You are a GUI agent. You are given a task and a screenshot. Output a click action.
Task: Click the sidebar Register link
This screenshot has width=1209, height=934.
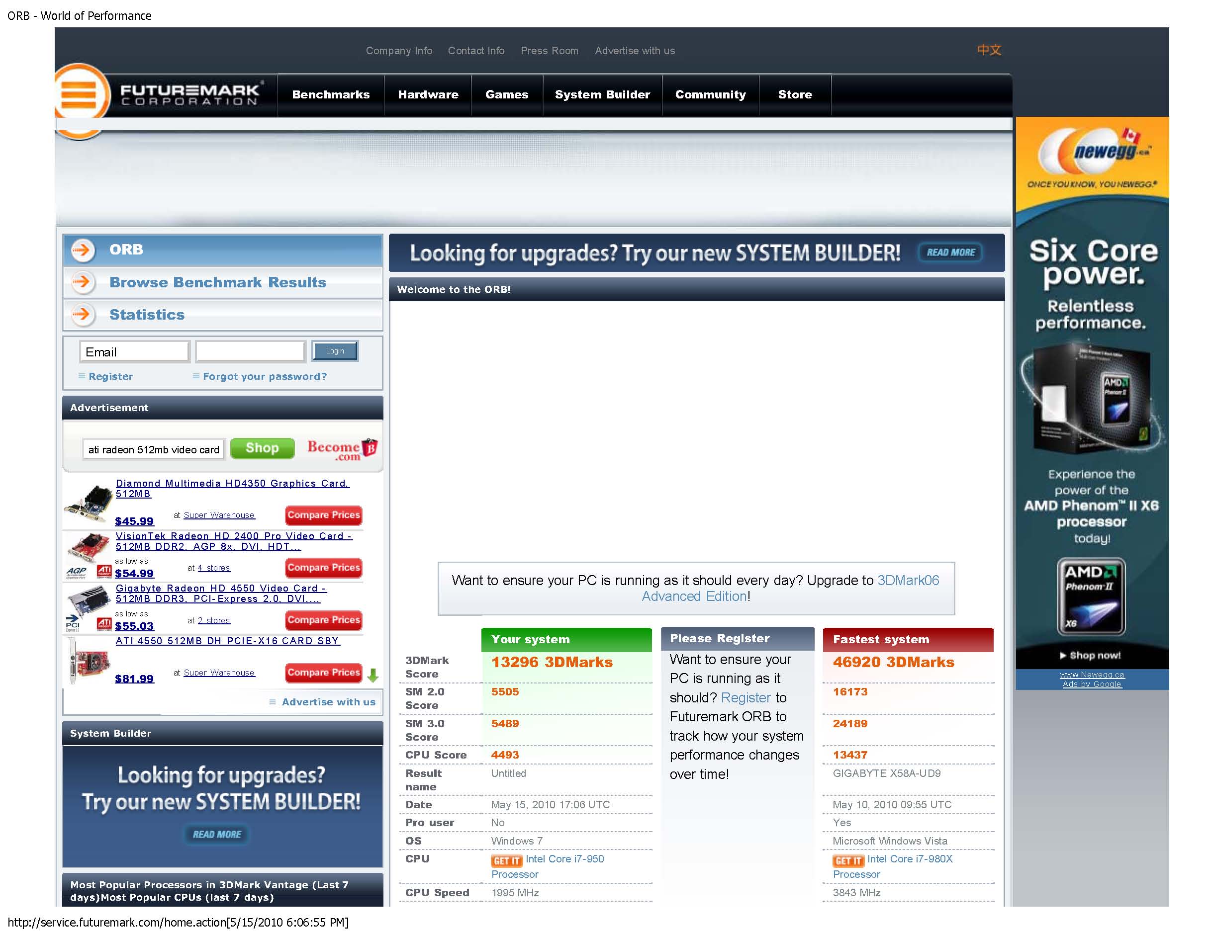tap(111, 376)
